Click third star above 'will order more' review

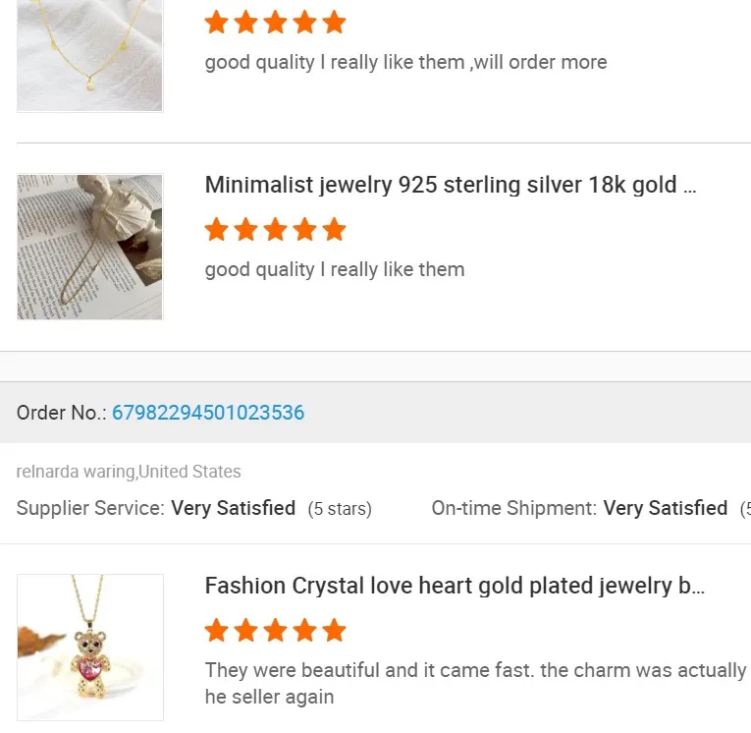(x=276, y=23)
